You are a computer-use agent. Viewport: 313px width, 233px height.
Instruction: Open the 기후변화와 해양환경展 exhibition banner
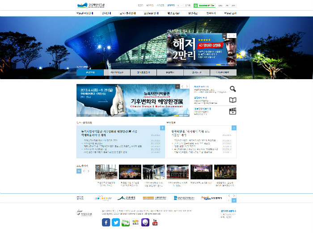[x=133, y=100]
